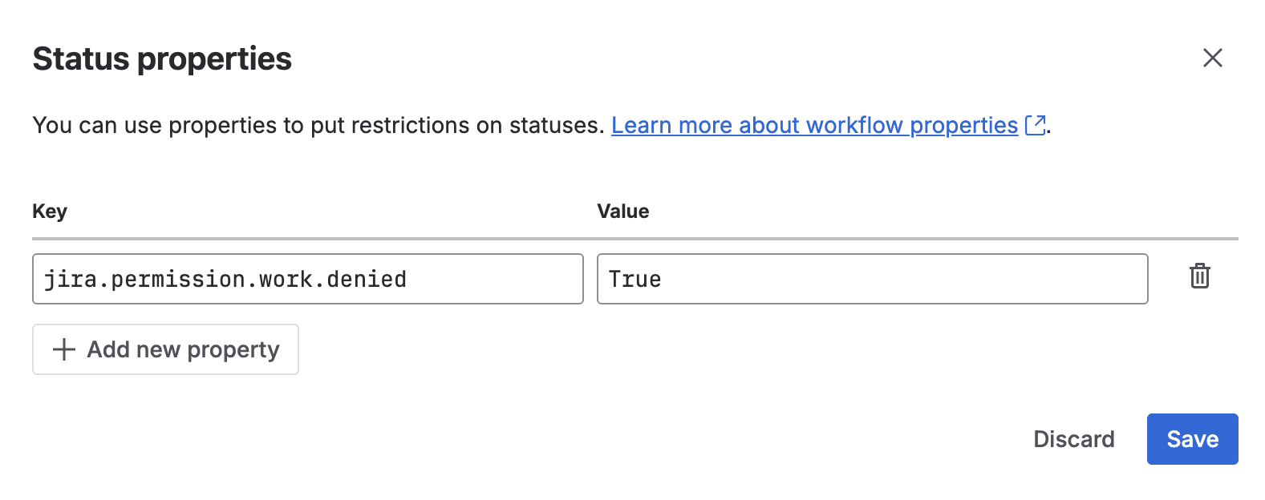Image resolution: width=1265 pixels, height=500 pixels.
Task: Click the Key column header
Action: [49, 211]
